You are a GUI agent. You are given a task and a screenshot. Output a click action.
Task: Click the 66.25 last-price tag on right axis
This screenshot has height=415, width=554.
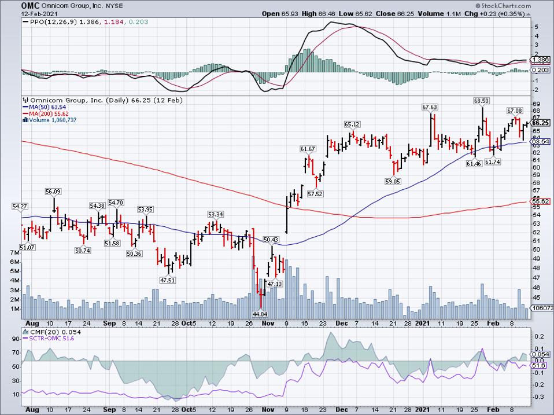click(541, 123)
